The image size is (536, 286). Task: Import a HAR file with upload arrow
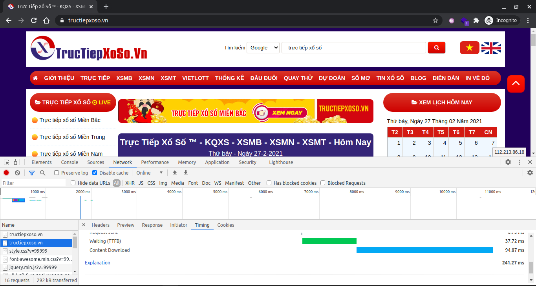tap(175, 173)
